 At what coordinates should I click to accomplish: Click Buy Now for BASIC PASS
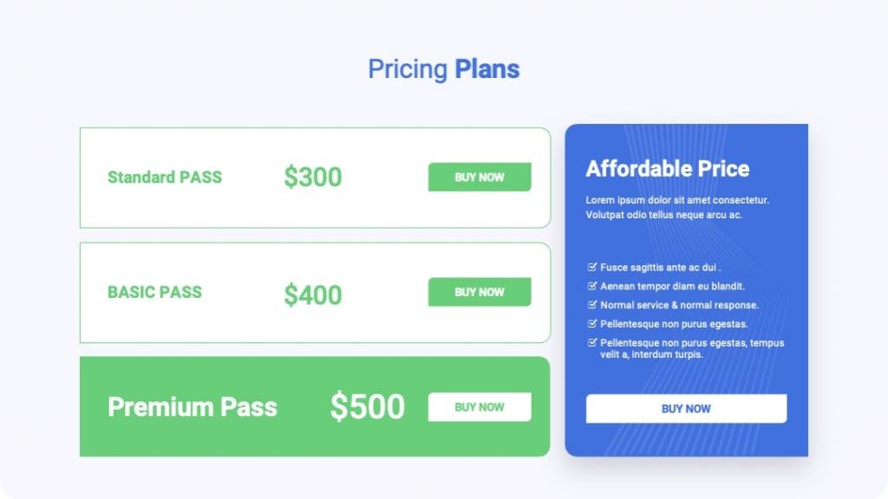pos(479,292)
